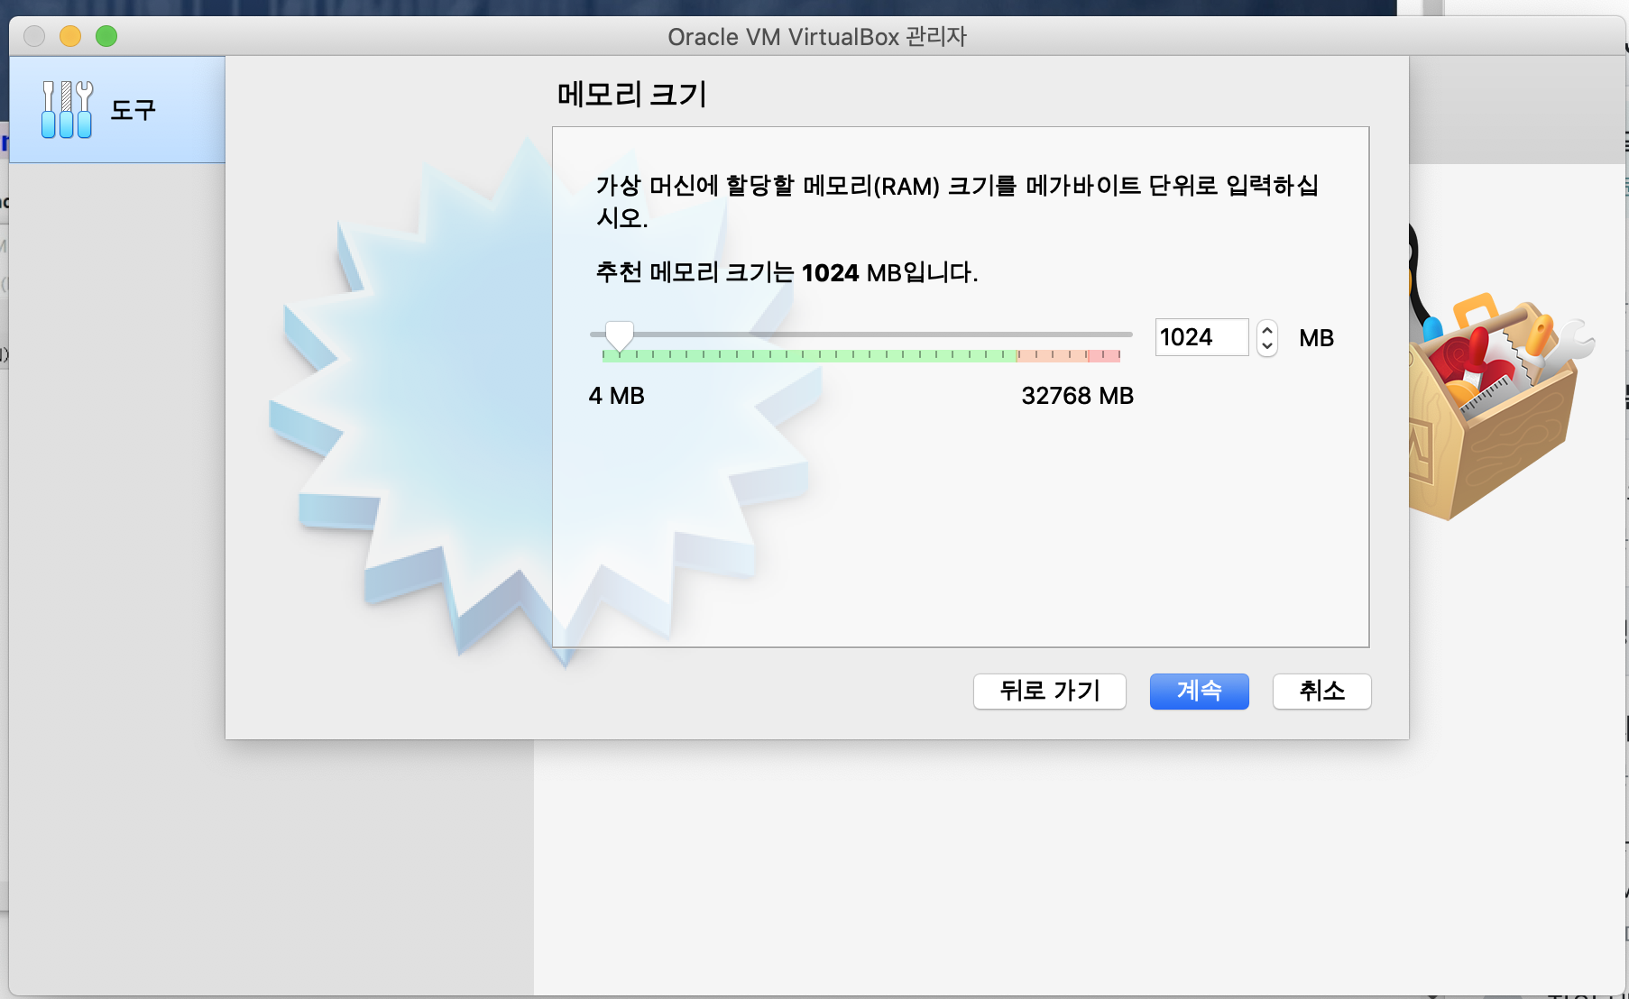Select the 도구 (Tools) sidebar item

tap(117, 109)
